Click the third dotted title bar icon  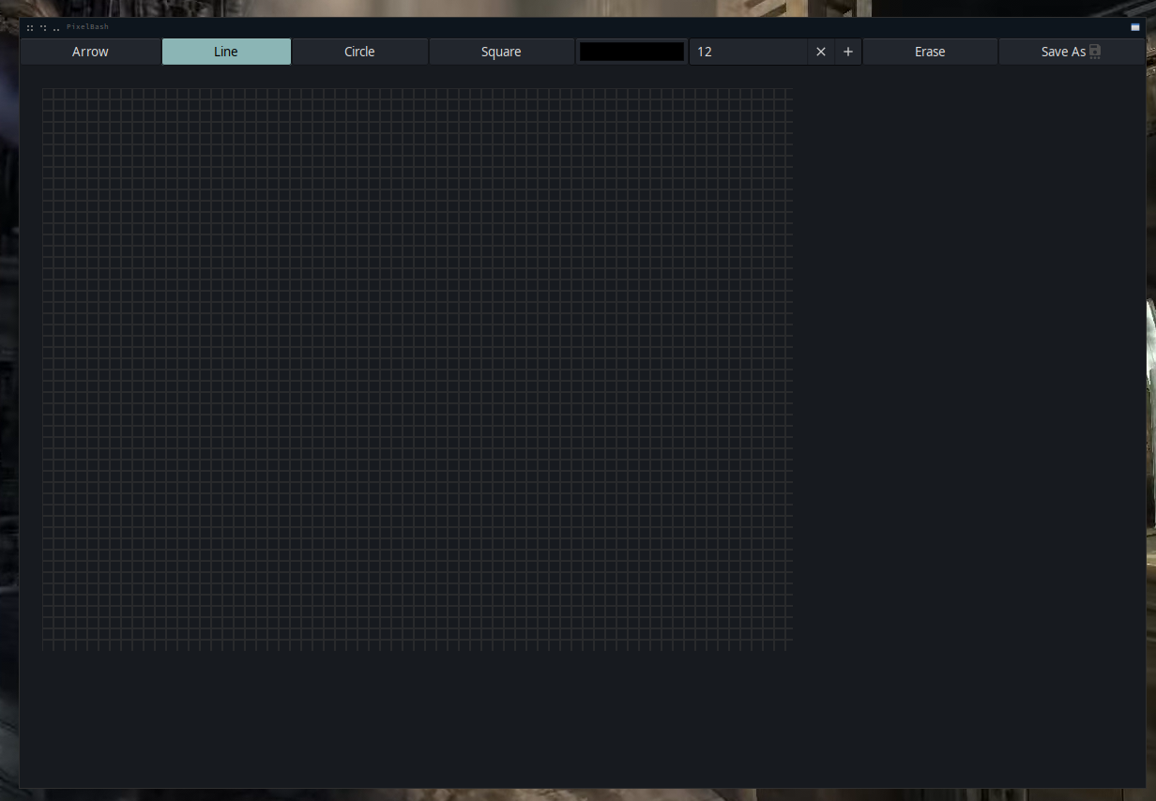click(56, 28)
